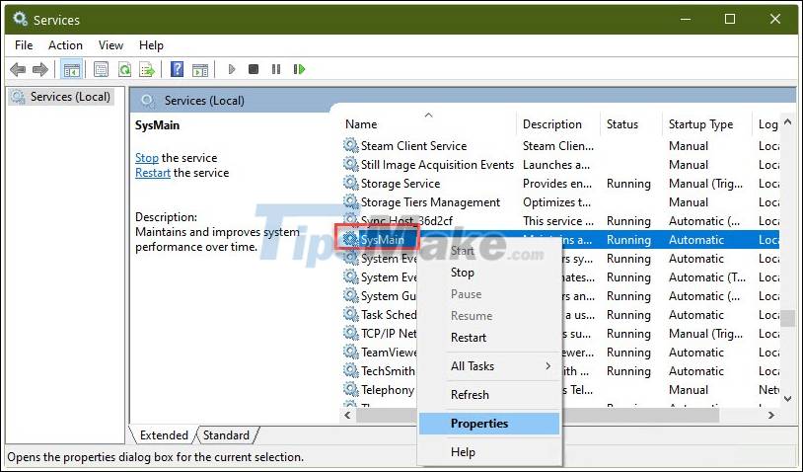The image size is (803, 472).
Task: Open the View menu
Action: tap(110, 45)
